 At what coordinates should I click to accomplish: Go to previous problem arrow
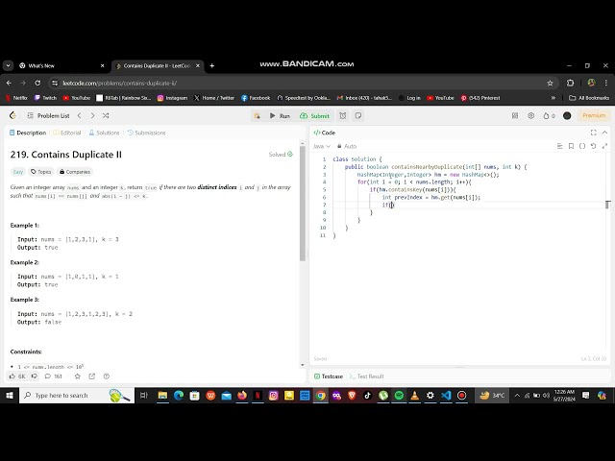point(80,115)
